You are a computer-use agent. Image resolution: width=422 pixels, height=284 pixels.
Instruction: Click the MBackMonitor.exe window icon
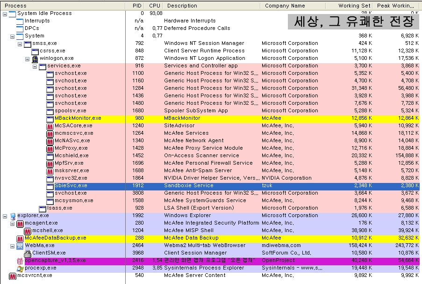click(50, 118)
